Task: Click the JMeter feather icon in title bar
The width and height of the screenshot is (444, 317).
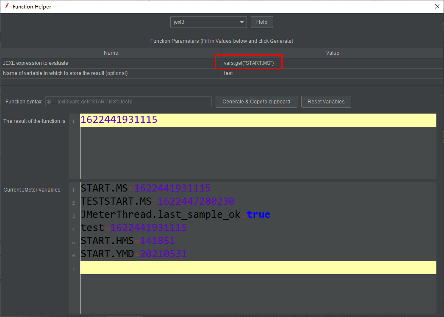Action: [6, 6]
